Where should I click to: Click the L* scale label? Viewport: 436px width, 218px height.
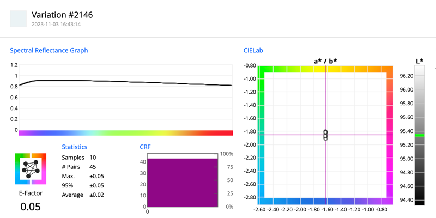tap(420, 61)
